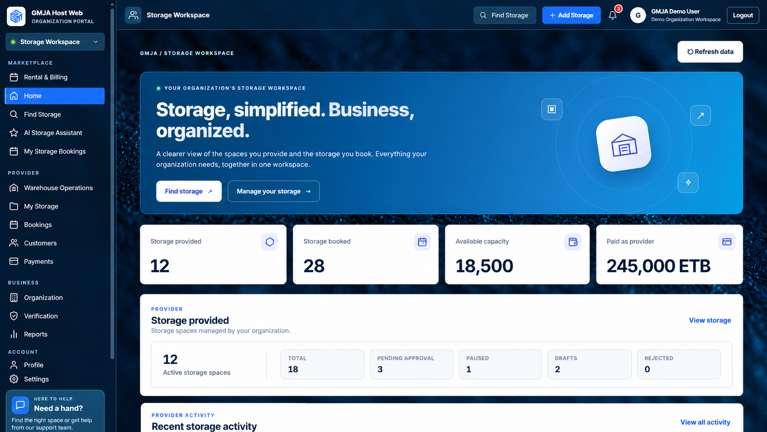The height and width of the screenshot is (432, 767).
Task: Open My Storage in sidebar
Action: click(55, 206)
